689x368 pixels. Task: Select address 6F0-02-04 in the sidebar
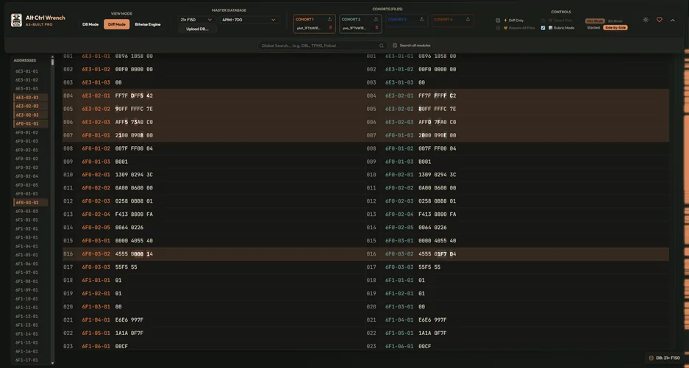point(26,176)
